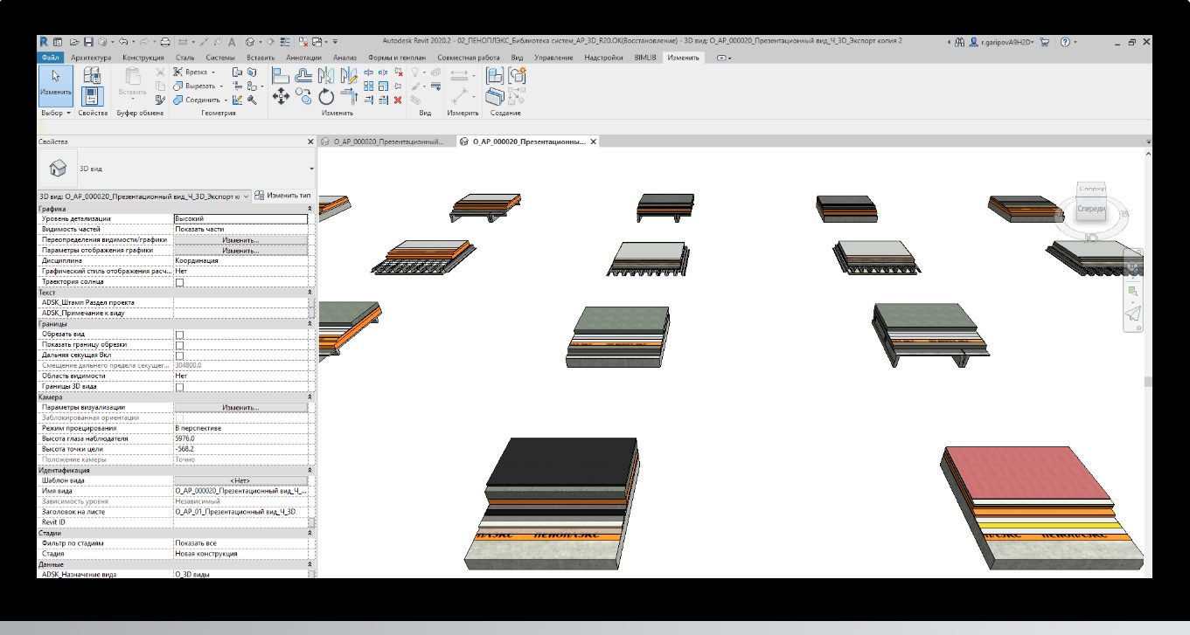Toggle the Дальняя секущая Вкл checkbox

click(180, 355)
